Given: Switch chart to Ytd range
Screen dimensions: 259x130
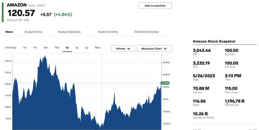Looking at the screenshot, I should 57,47.
